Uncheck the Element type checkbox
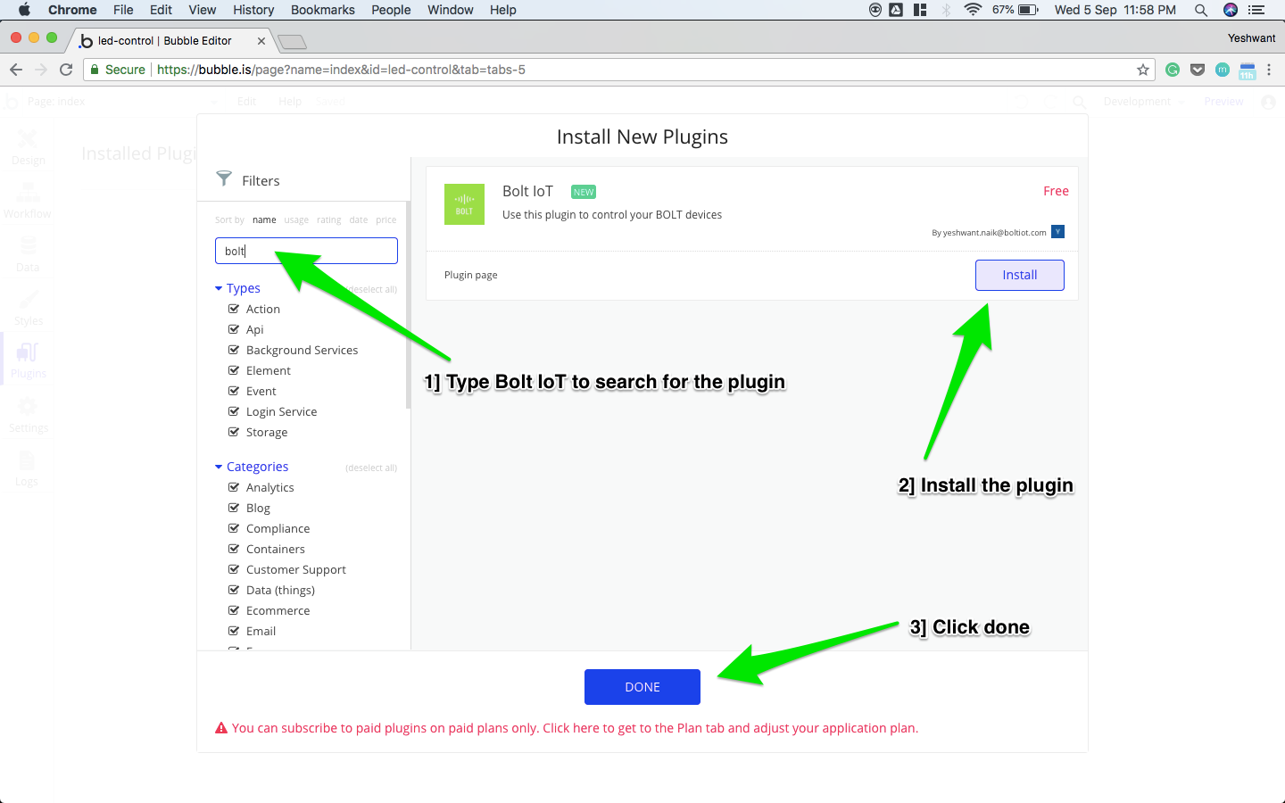 (234, 370)
